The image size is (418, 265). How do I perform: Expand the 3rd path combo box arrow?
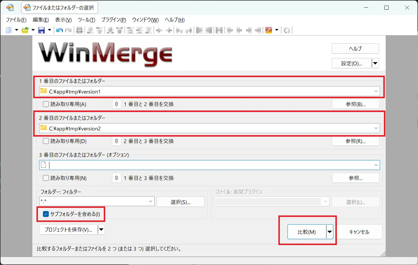[376, 165]
